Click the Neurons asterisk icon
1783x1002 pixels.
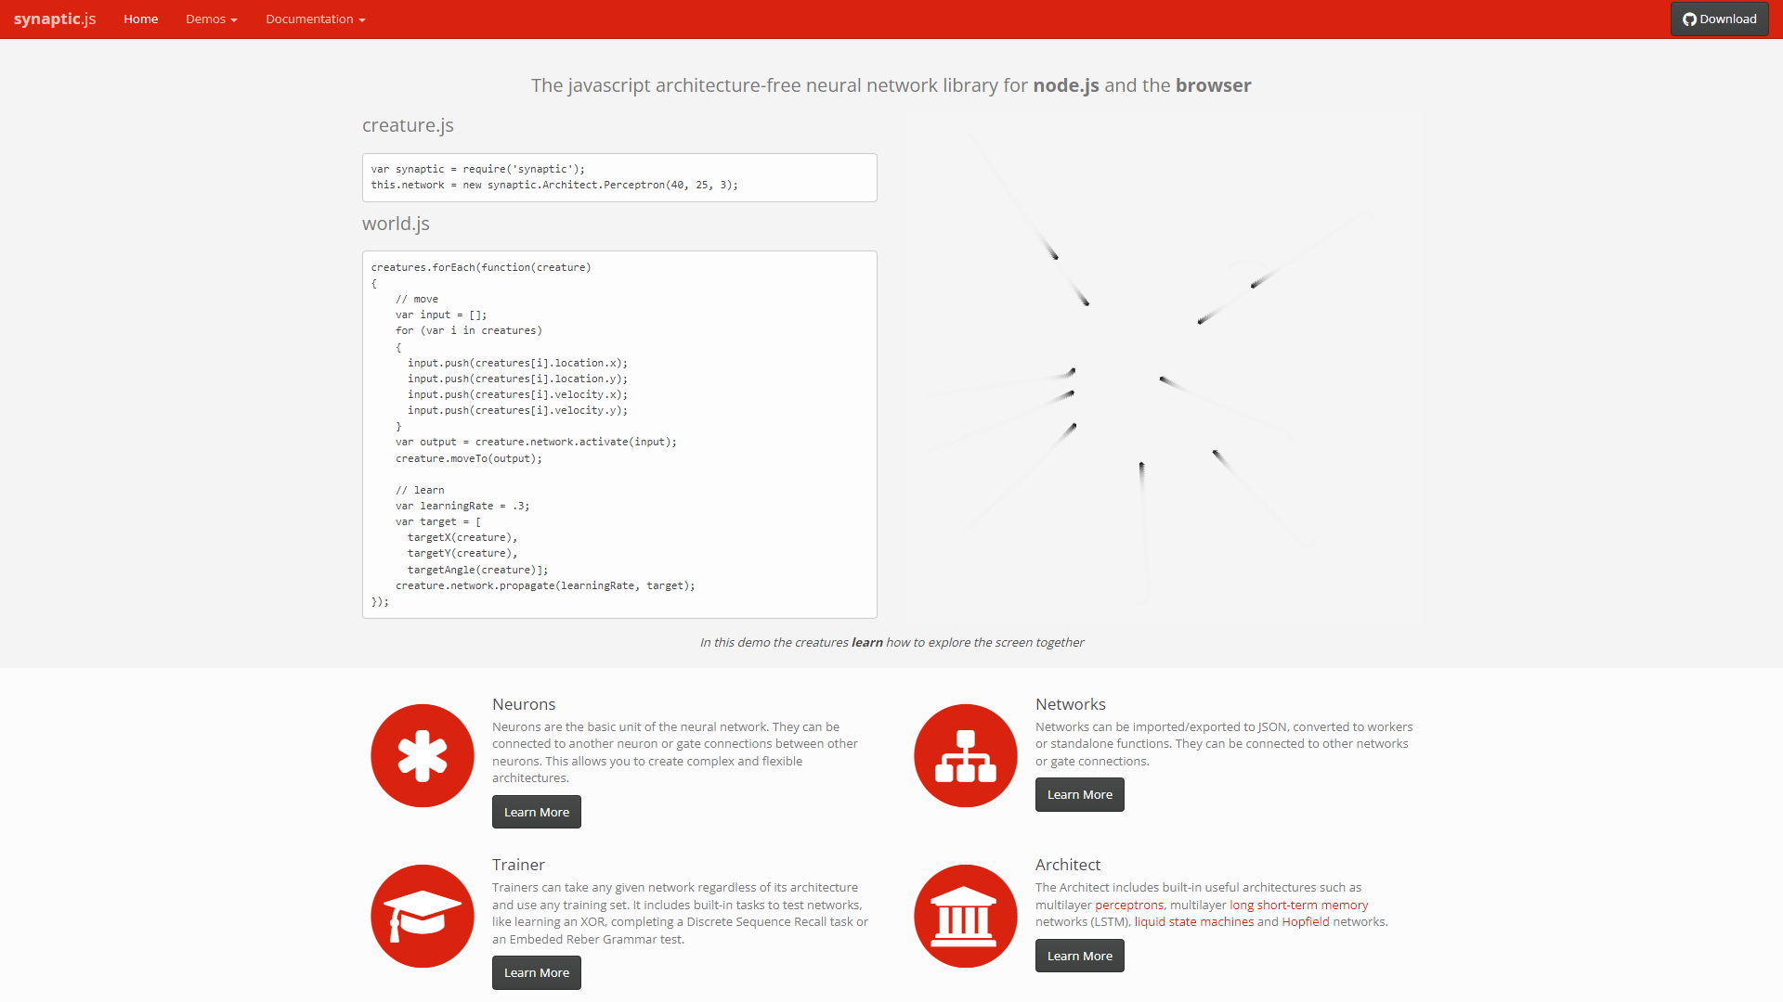coord(422,753)
